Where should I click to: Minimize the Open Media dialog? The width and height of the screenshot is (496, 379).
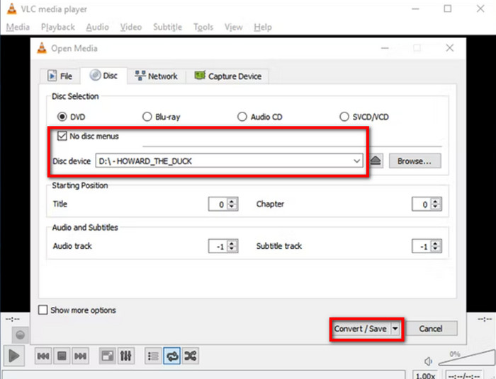point(385,48)
